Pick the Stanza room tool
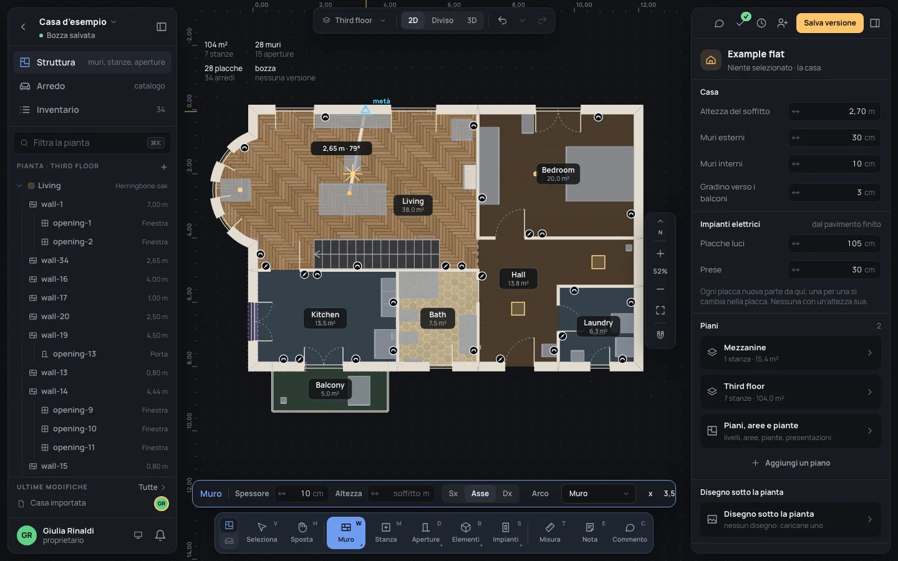 tap(386, 532)
